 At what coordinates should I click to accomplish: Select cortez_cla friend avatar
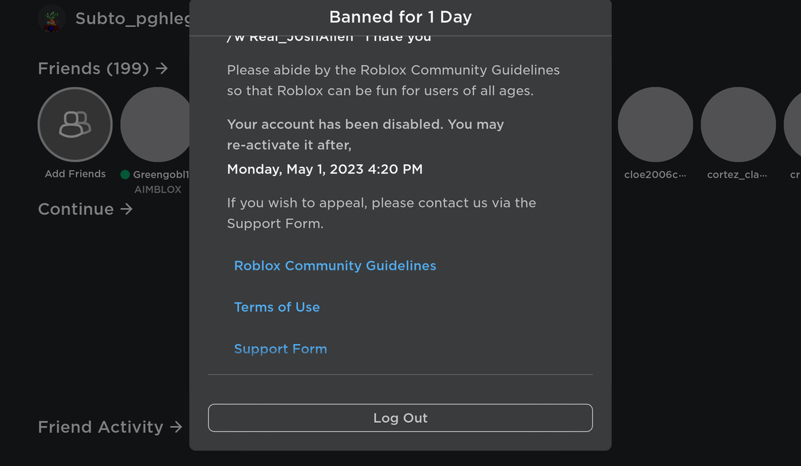[738, 124]
